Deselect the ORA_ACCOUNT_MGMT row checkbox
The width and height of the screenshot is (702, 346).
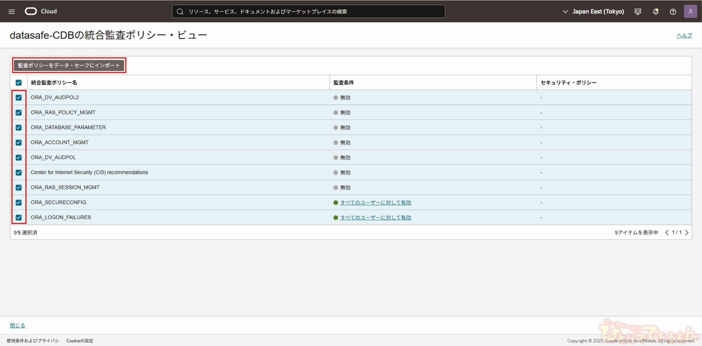click(19, 142)
